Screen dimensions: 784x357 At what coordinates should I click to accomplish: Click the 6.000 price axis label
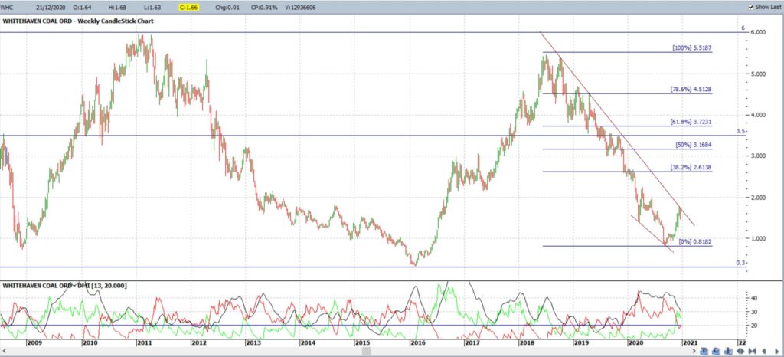[x=758, y=32]
